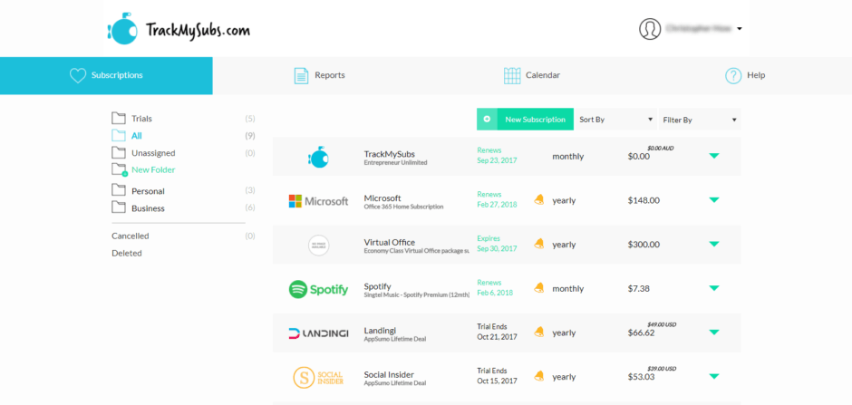Click the question mark Help icon
Image resolution: width=852 pixels, height=405 pixels.
pos(733,75)
